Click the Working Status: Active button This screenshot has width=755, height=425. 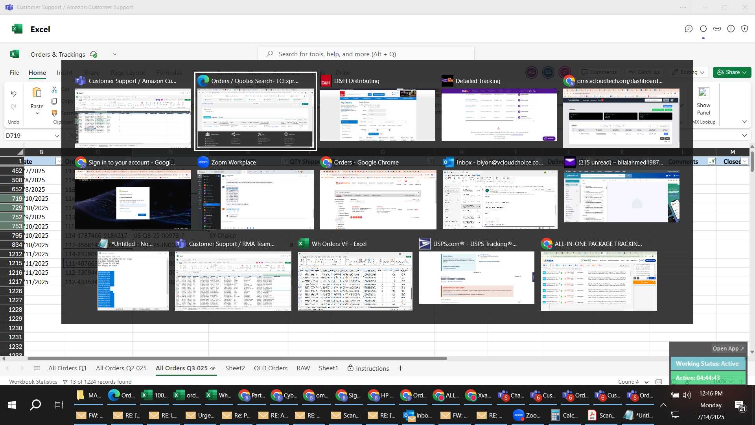pos(707,364)
